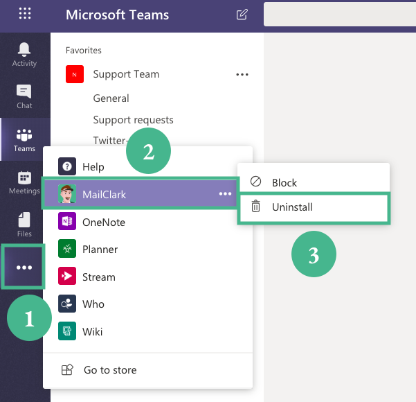Click the store icon at bottom
416x402 pixels.
click(x=67, y=369)
